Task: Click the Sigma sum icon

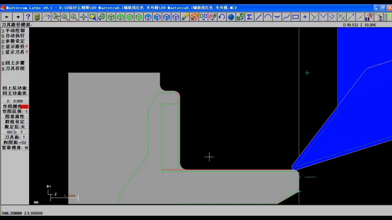Action: [x=250, y=17]
